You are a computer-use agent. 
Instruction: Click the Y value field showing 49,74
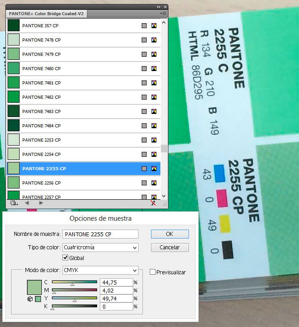116,298
